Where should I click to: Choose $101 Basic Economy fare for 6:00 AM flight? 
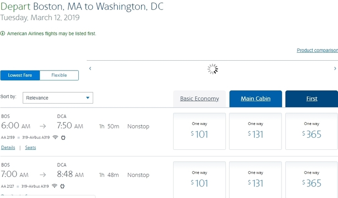tap(200, 131)
